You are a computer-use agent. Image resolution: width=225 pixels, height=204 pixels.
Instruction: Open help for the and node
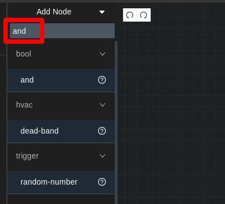tap(102, 80)
